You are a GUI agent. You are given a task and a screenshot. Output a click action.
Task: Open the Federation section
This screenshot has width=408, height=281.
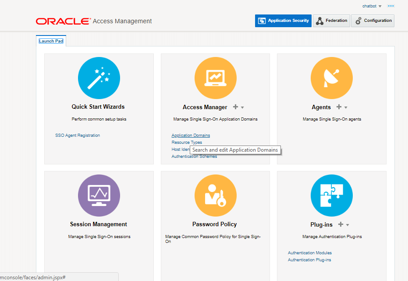coord(331,21)
